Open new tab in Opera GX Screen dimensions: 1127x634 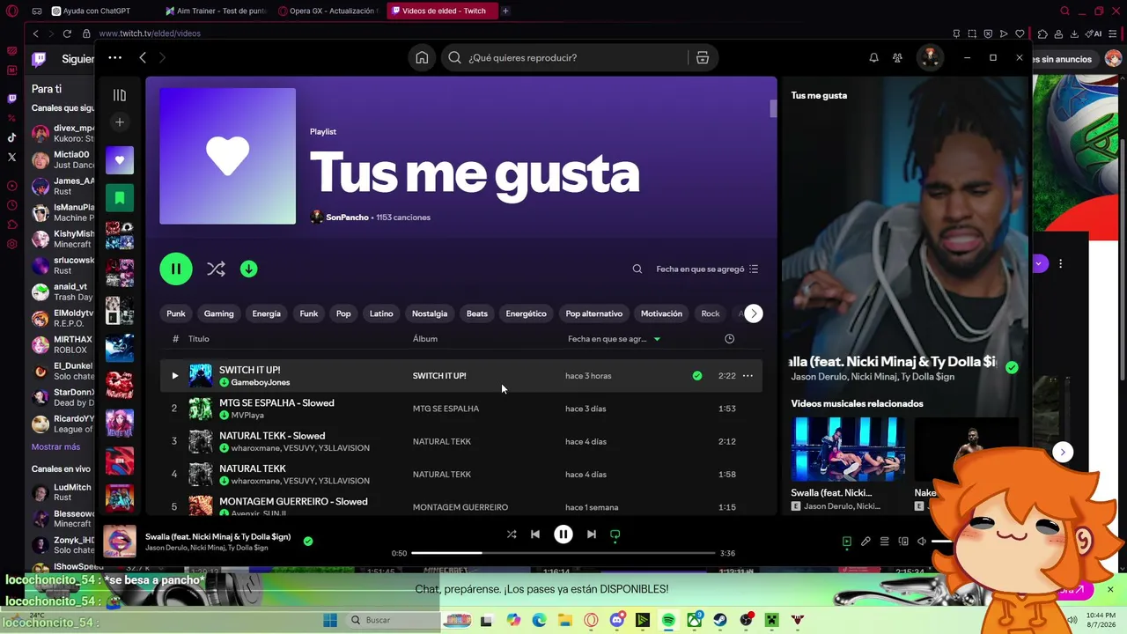tap(505, 11)
